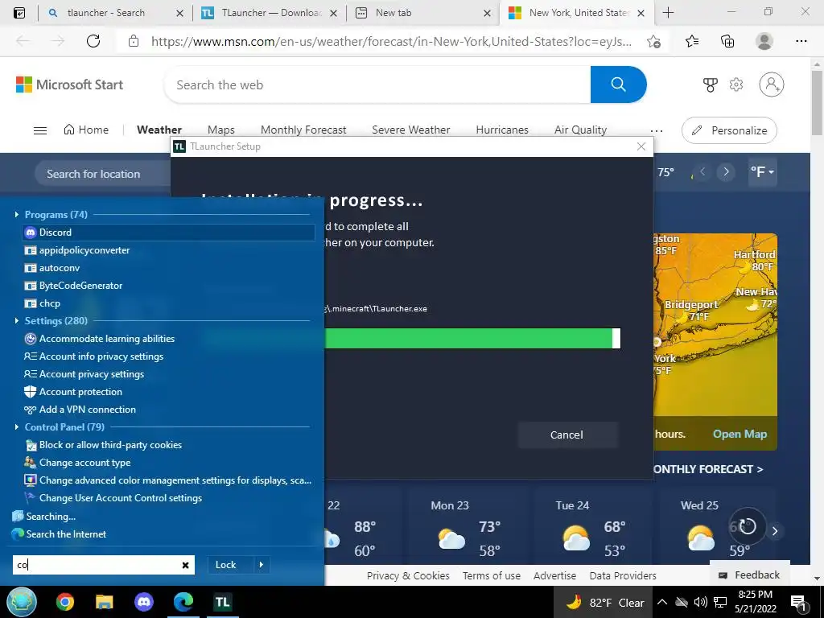Viewport: 824px width, 618px height.
Task: Click Search the Internet option
Action: click(59, 534)
